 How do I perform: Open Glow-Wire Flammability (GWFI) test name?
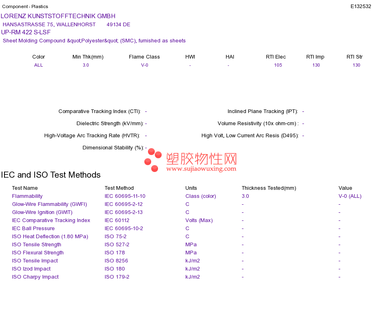coord(49,204)
